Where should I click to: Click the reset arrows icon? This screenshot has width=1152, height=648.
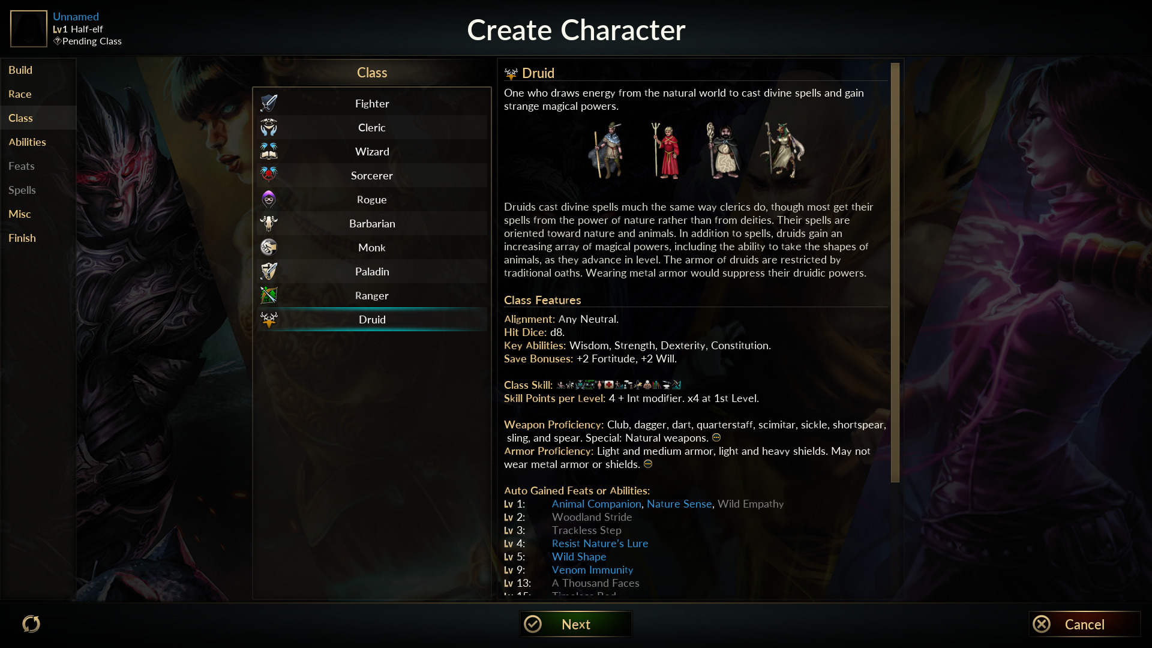point(31,624)
